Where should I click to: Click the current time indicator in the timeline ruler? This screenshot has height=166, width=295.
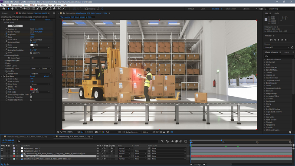191,142
